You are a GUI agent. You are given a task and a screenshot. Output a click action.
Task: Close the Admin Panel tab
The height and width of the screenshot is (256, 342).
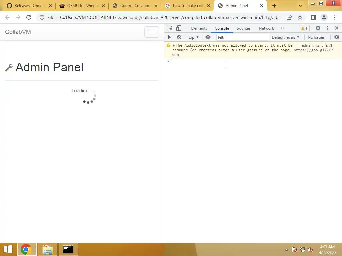pyautogui.click(x=261, y=6)
